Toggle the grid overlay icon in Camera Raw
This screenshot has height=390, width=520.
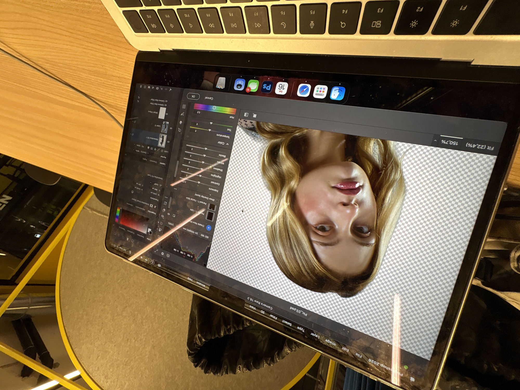coord(184,106)
